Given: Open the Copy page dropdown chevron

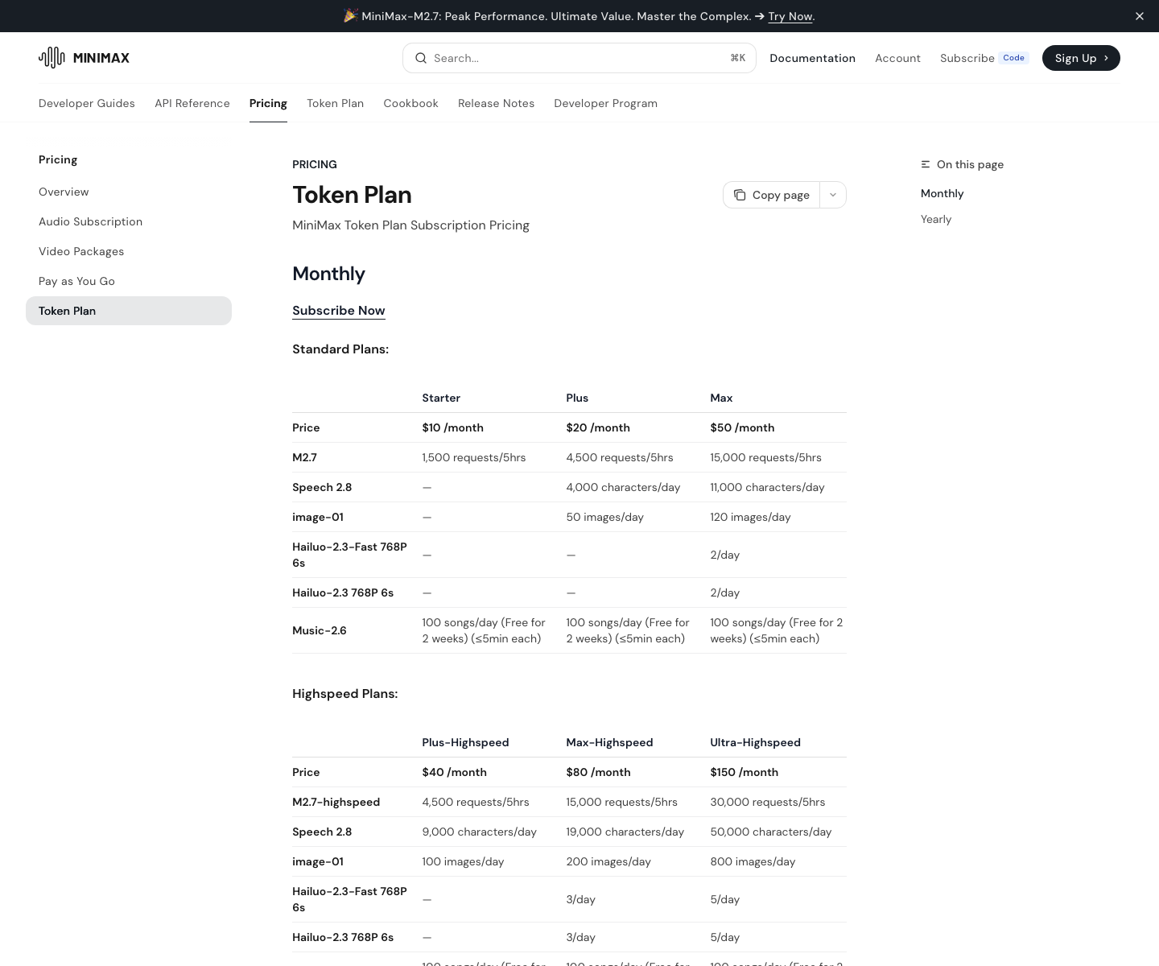Looking at the screenshot, I should (833, 195).
